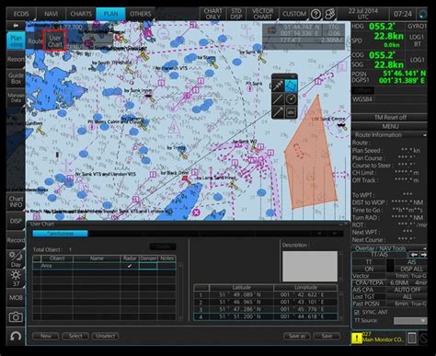Viewport: 436px width, 356px height.
Task: Open the Report menu
Action: (16, 59)
